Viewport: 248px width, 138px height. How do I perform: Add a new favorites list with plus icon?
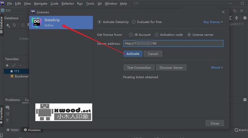pos(7,65)
